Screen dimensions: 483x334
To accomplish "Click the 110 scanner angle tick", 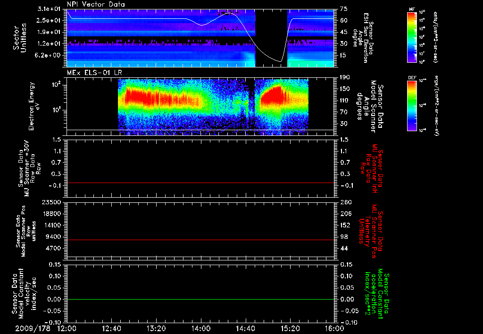I will click(x=345, y=100).
